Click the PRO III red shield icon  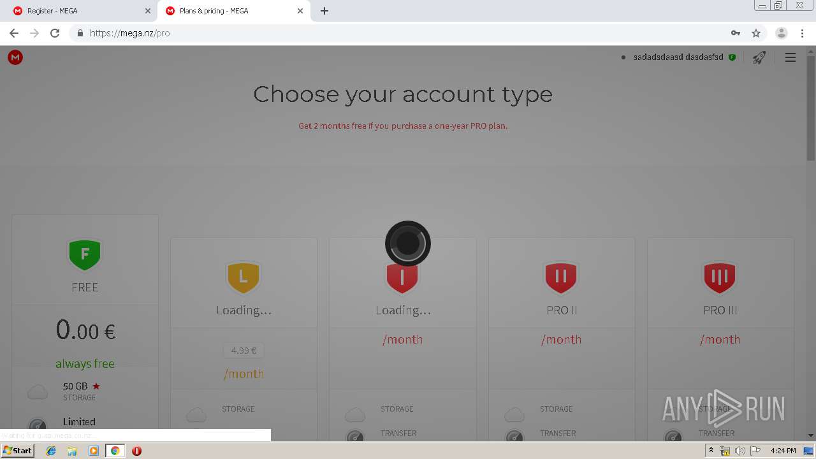pyautogui.click(x=720, y=277)
